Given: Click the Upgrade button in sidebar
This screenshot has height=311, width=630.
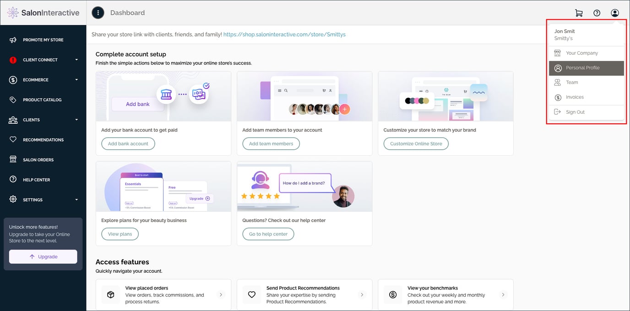Looking at the screenshot, I should [43, 257].
